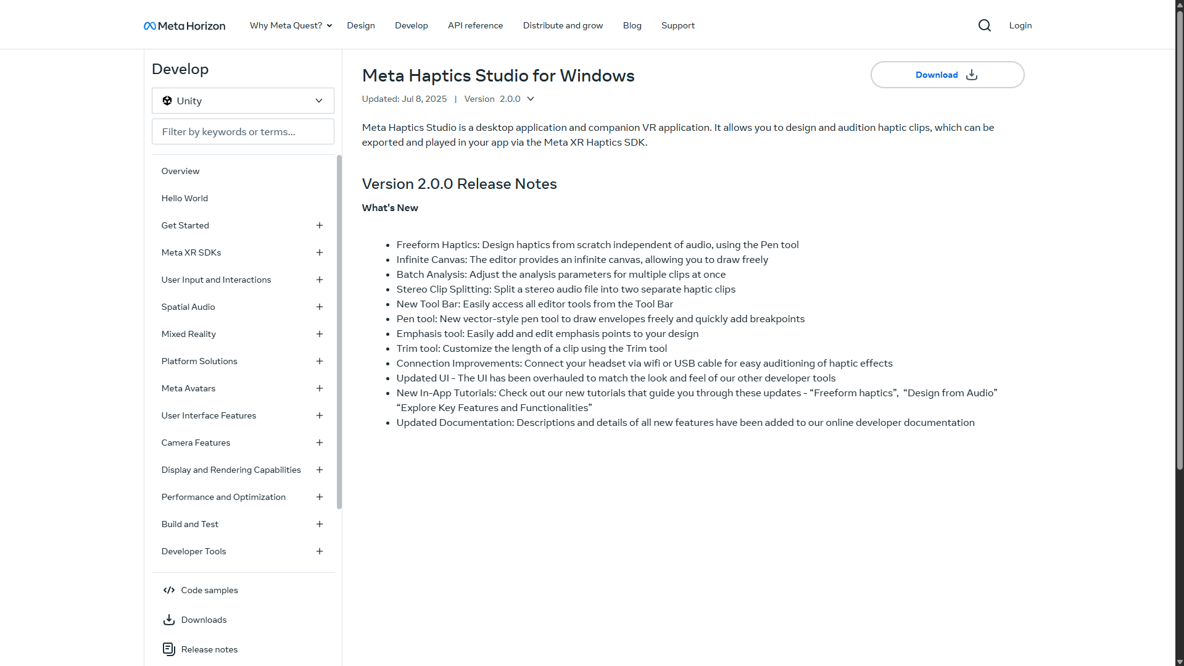
Task: Expand the Why Meta Quest? menu
Action: [x=291, y=25]
